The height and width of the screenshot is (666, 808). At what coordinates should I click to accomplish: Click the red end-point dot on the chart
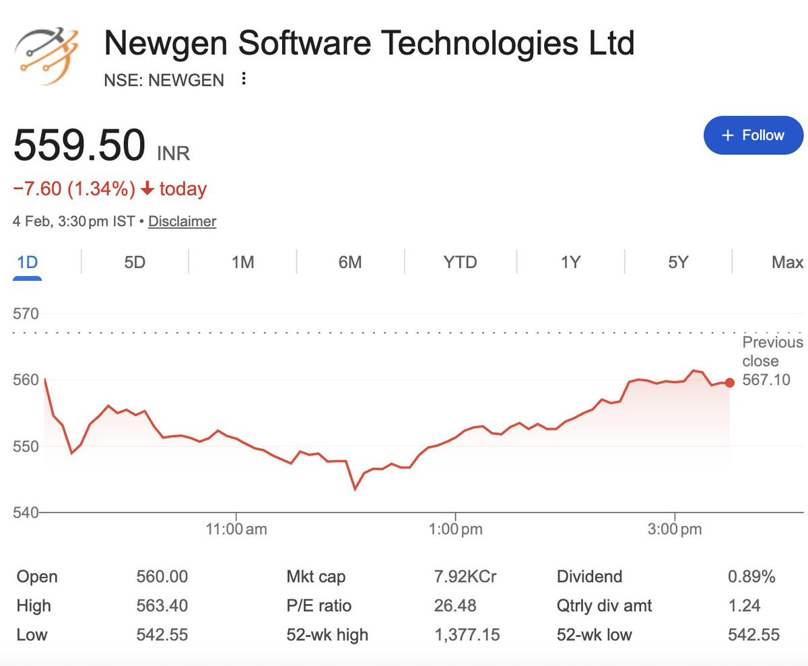click(x=729, y=382)
